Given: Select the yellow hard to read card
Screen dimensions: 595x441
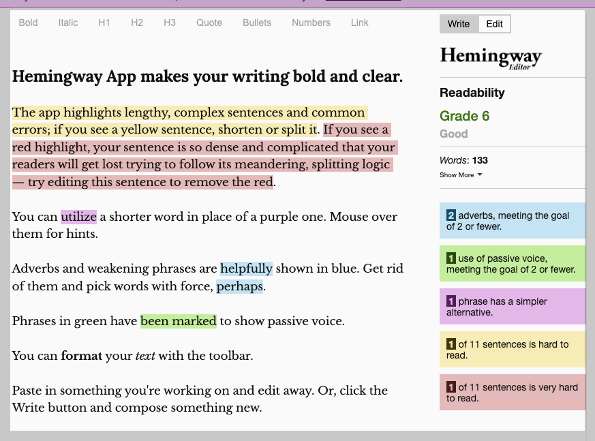Looking at the screenshot, I should pyautogui.click(x=513, y=349).
